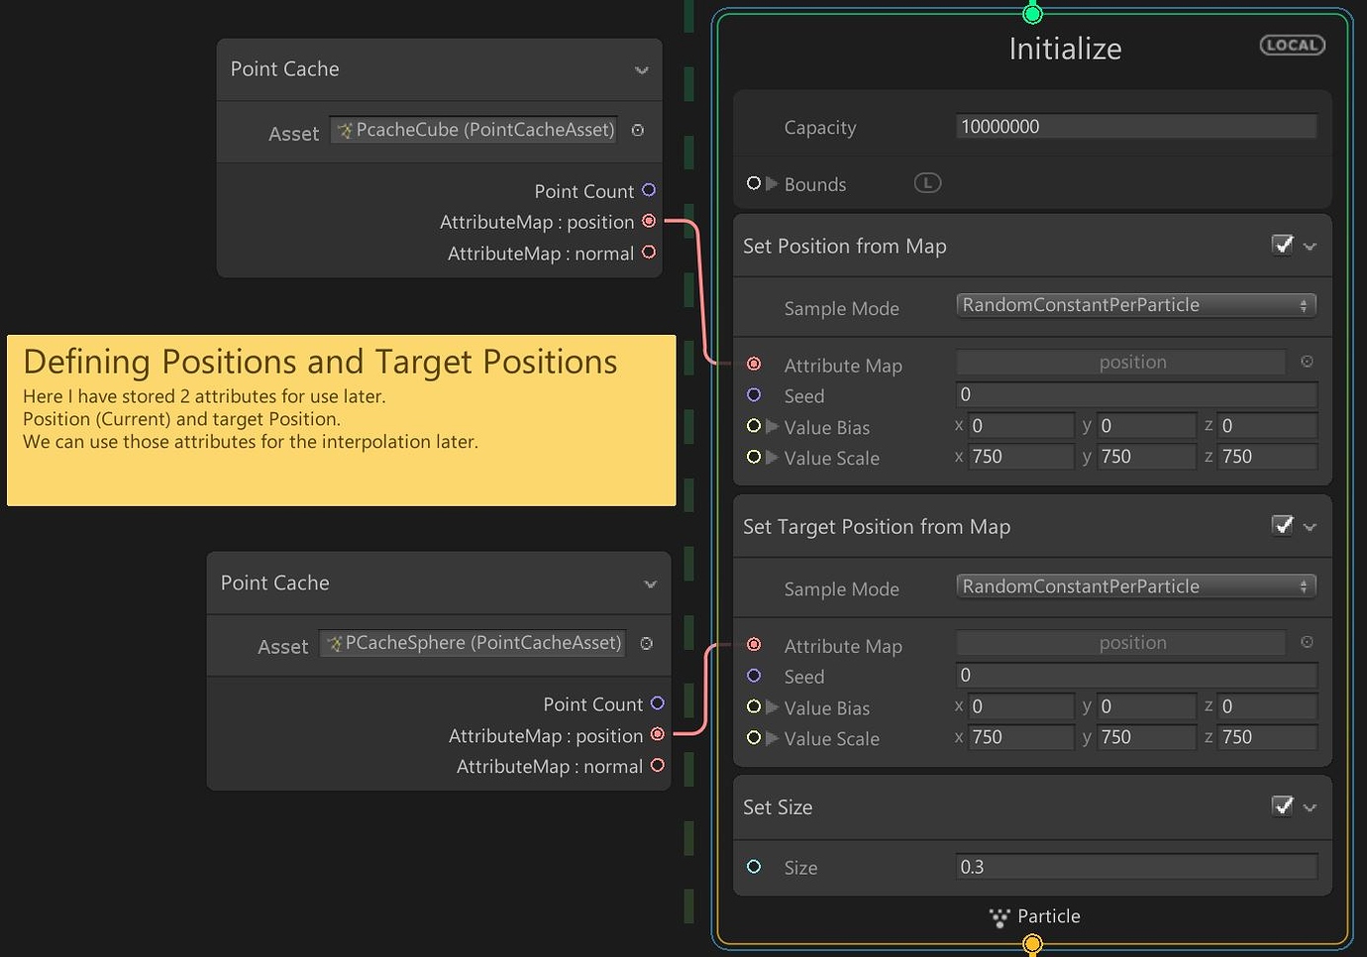Collapse the PcacheCube Point Cache node

pos(642,70)
